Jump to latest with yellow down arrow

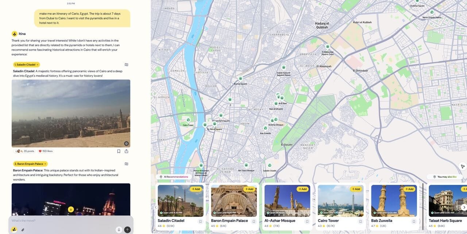point(71,209)
